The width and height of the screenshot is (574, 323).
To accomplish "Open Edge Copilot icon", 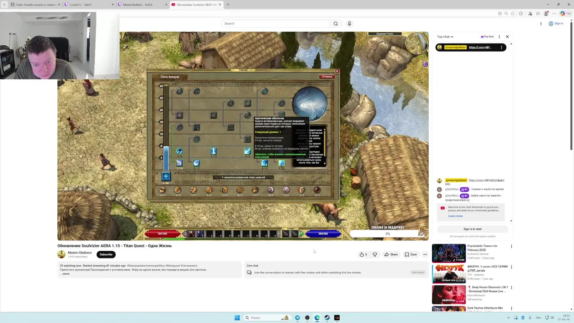I will click(x=562, y=13).
